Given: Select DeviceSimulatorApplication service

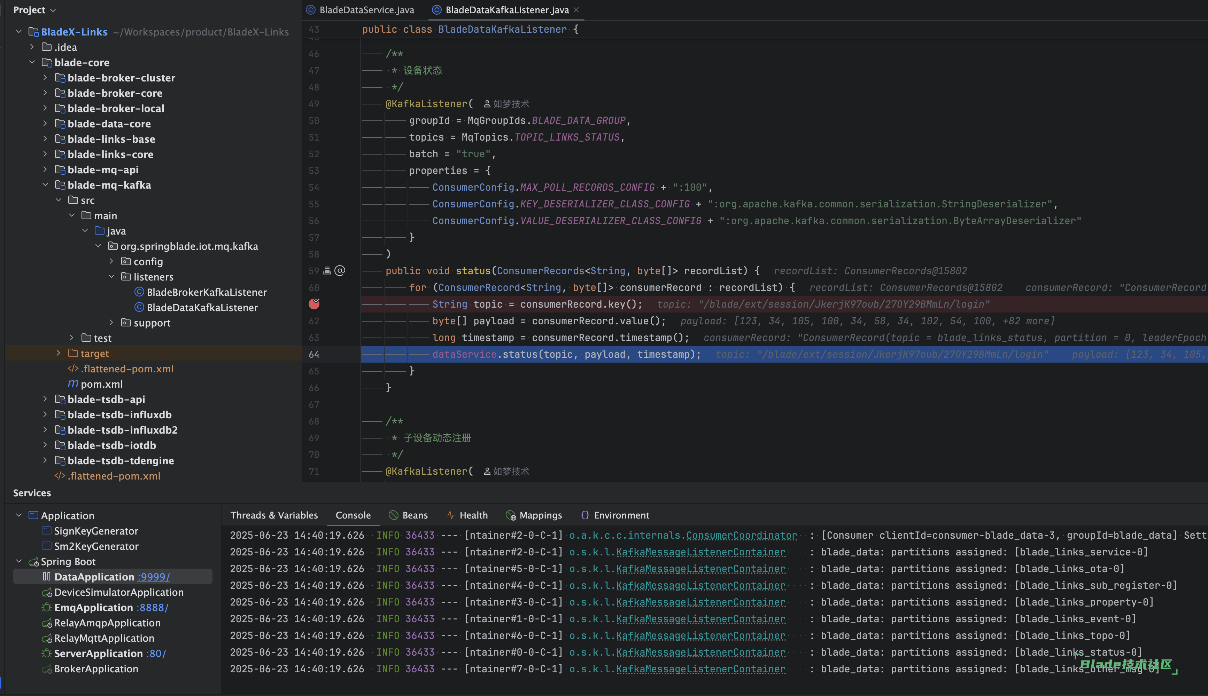Looking at the screenshot, I should point(119,592).
